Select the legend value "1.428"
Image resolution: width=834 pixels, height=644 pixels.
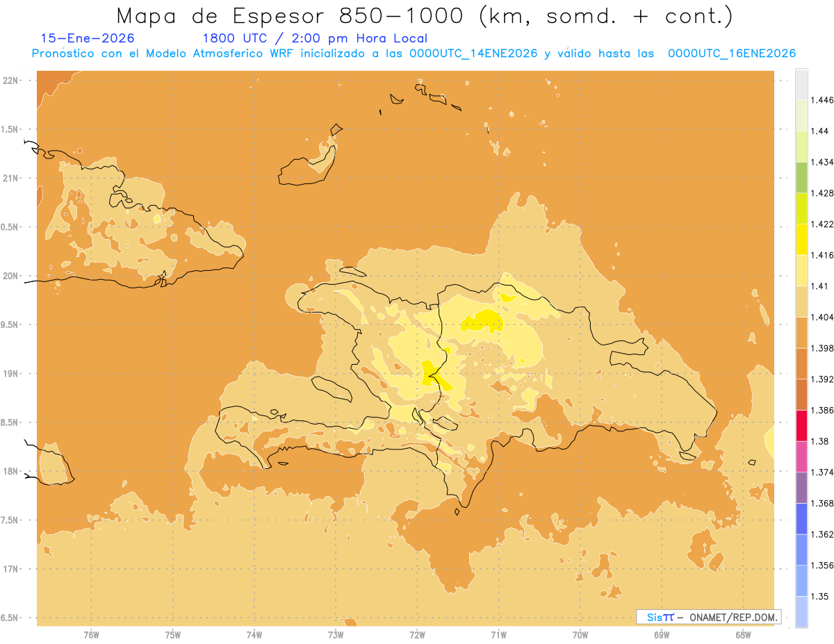(821, 193)
